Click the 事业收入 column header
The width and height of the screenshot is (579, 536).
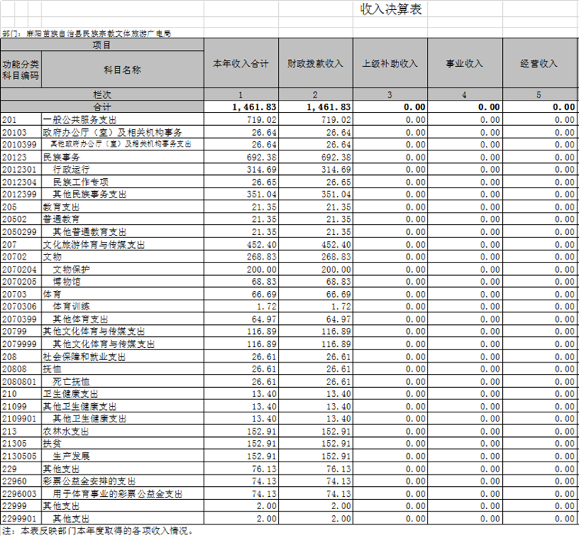click(464, 64)
